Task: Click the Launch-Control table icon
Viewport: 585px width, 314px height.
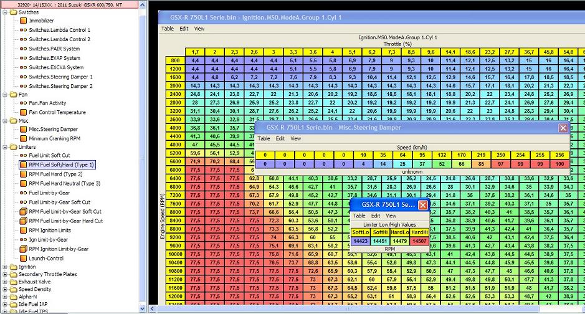Action: pos(24,259)
